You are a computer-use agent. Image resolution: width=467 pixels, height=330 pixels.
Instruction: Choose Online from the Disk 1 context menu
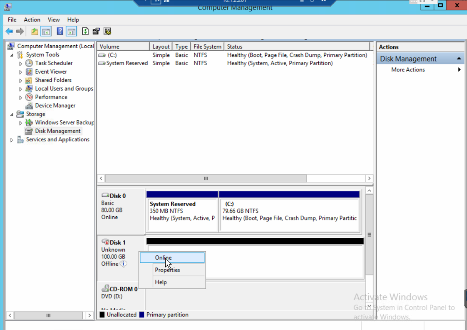click(x=172, y=258)
